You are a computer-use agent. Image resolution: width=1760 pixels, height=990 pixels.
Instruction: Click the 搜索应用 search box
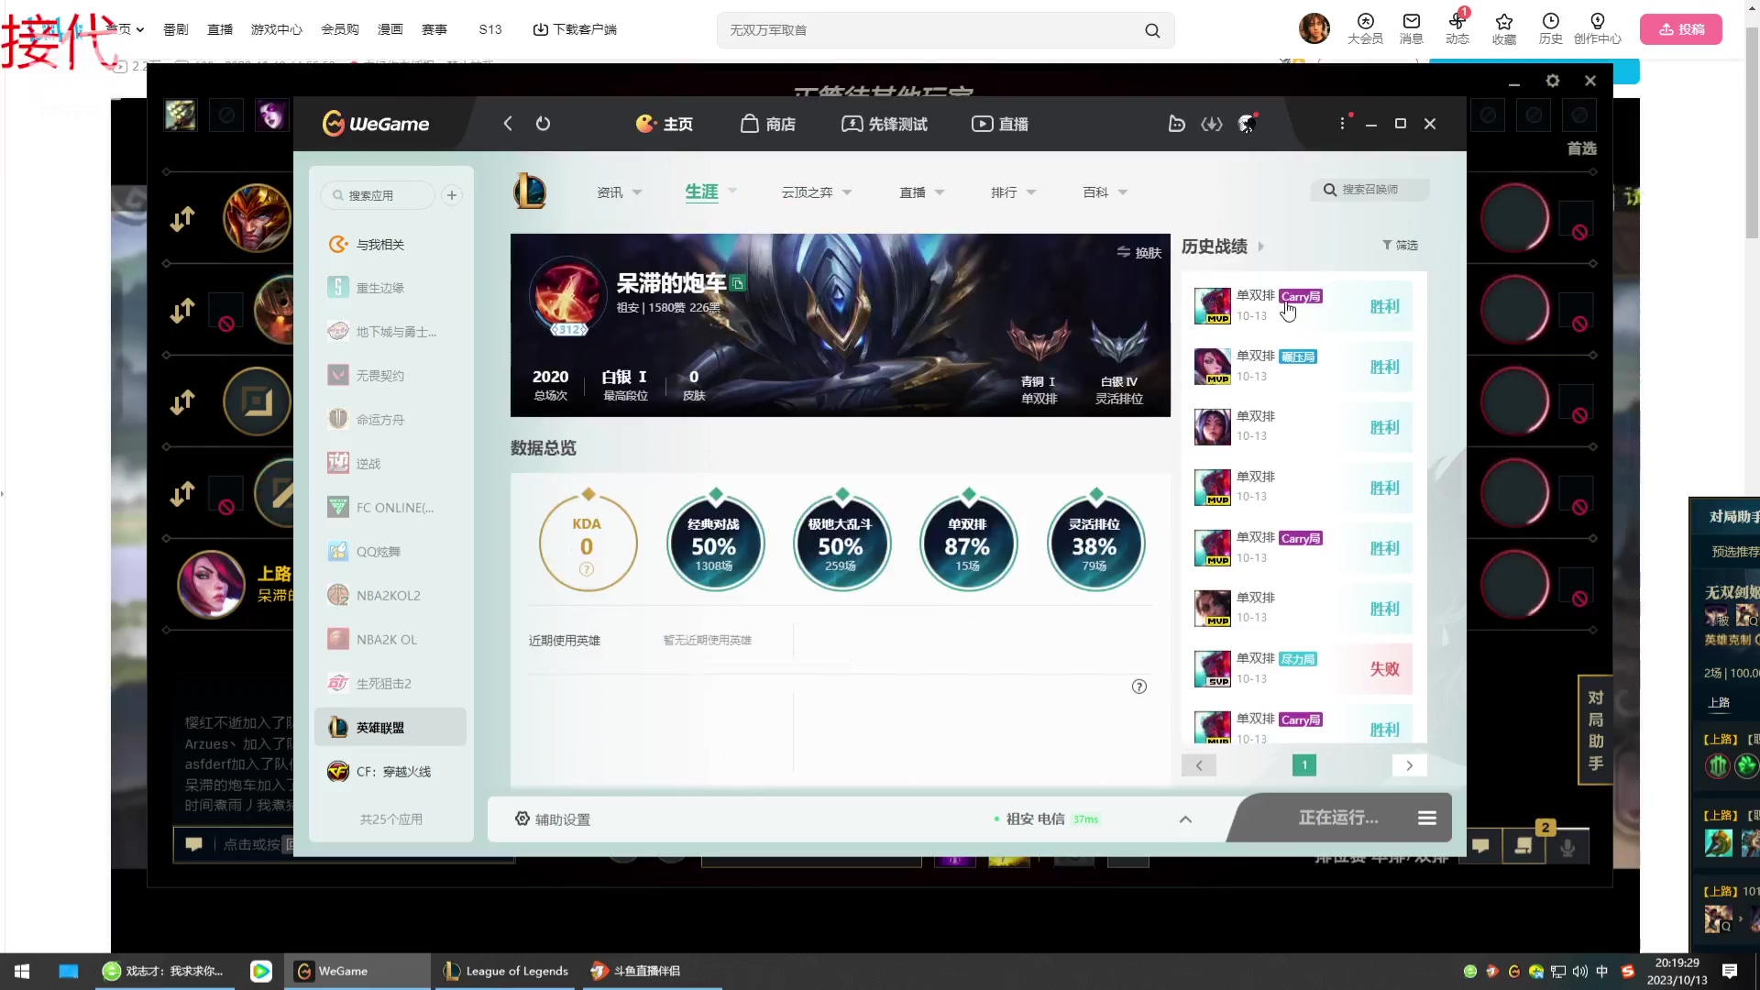click(x=378, y=195)
